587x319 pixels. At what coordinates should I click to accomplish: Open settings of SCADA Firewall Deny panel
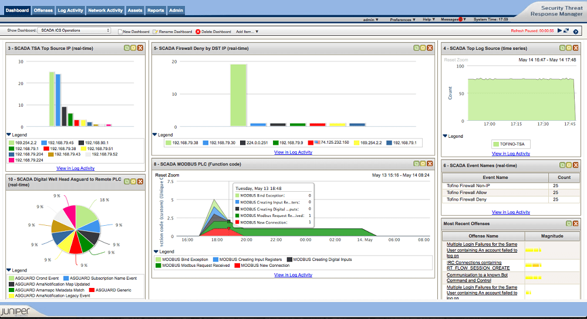coord(423,48)
